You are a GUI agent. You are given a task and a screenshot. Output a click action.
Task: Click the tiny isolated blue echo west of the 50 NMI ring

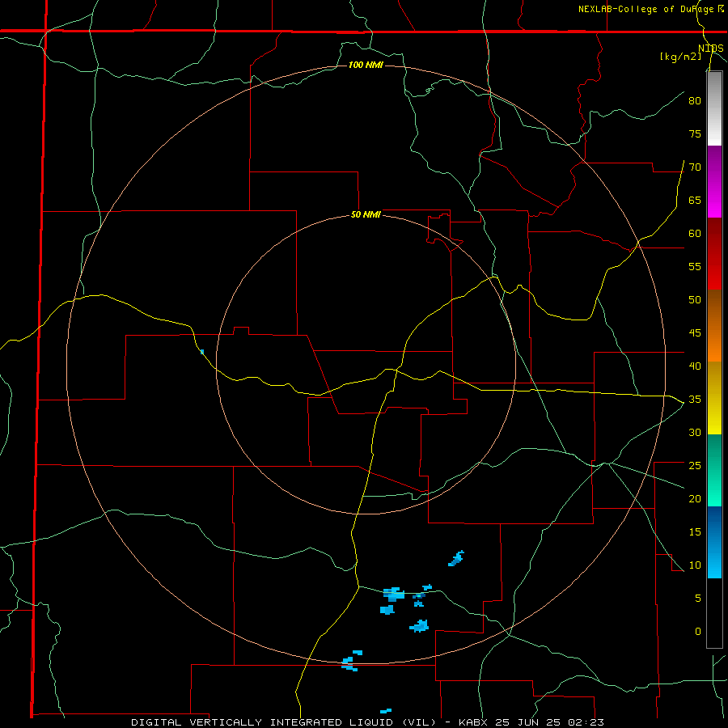point(202,352)
